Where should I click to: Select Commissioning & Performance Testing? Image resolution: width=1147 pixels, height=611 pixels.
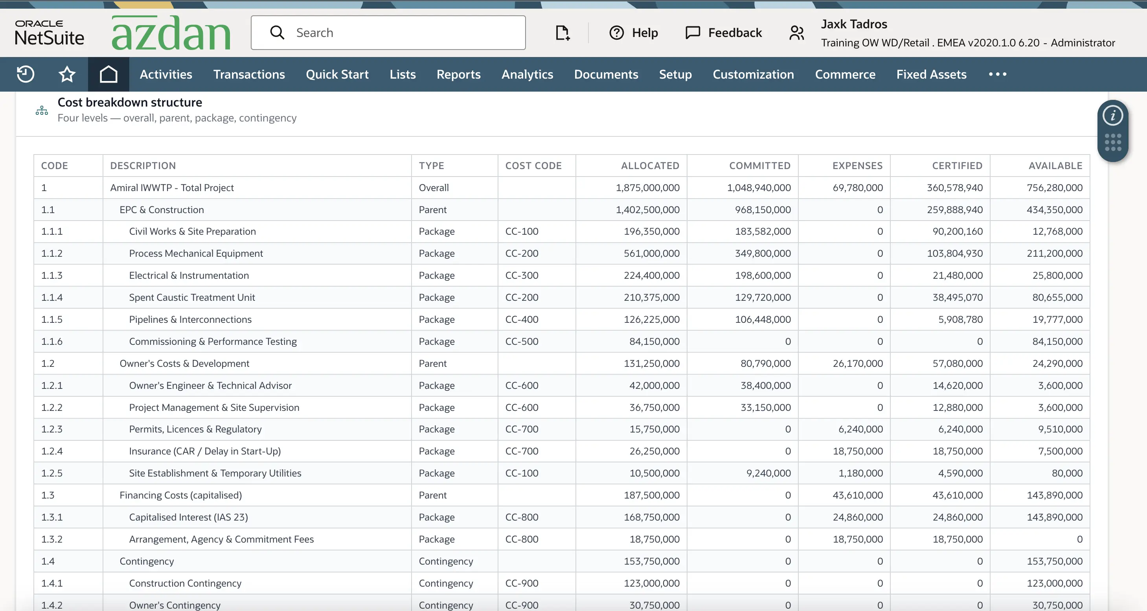[213, 342]
